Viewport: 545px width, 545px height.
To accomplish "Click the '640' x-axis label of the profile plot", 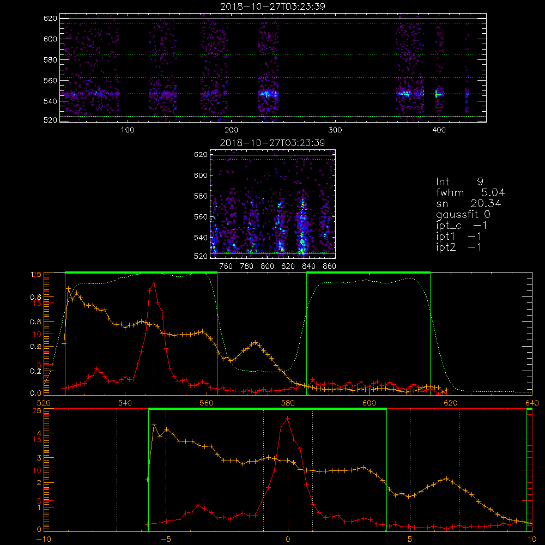I will click(x=532, y=403).
